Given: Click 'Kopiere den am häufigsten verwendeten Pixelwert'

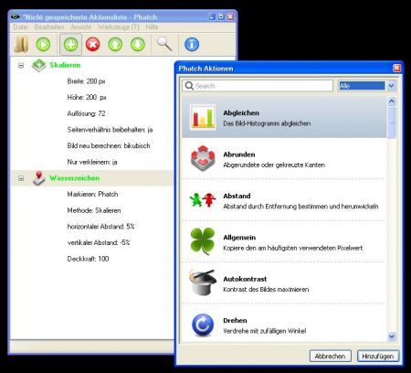Looking at the screenshot, I should point(293,248).
